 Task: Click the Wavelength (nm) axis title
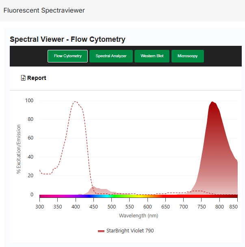pos(138,216)
